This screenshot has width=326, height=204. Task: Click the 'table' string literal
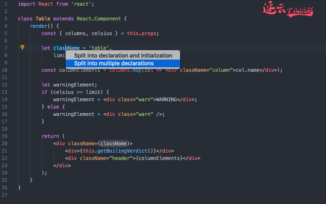click(99, 48)
